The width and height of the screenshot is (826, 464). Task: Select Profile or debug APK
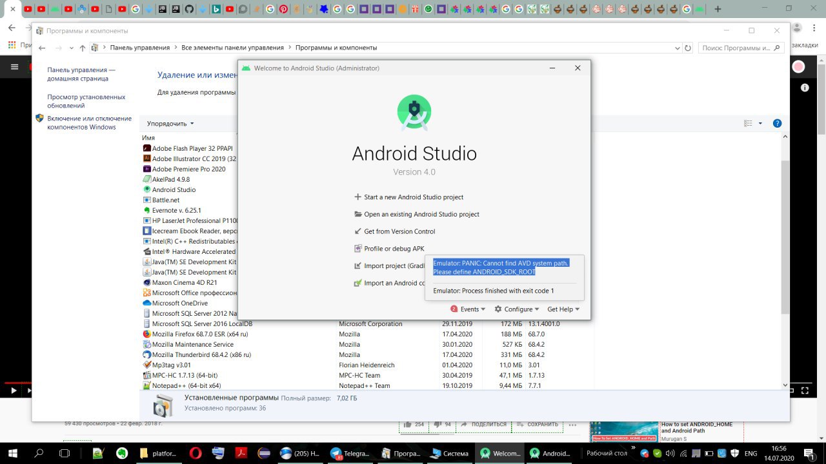pos(394,249)
